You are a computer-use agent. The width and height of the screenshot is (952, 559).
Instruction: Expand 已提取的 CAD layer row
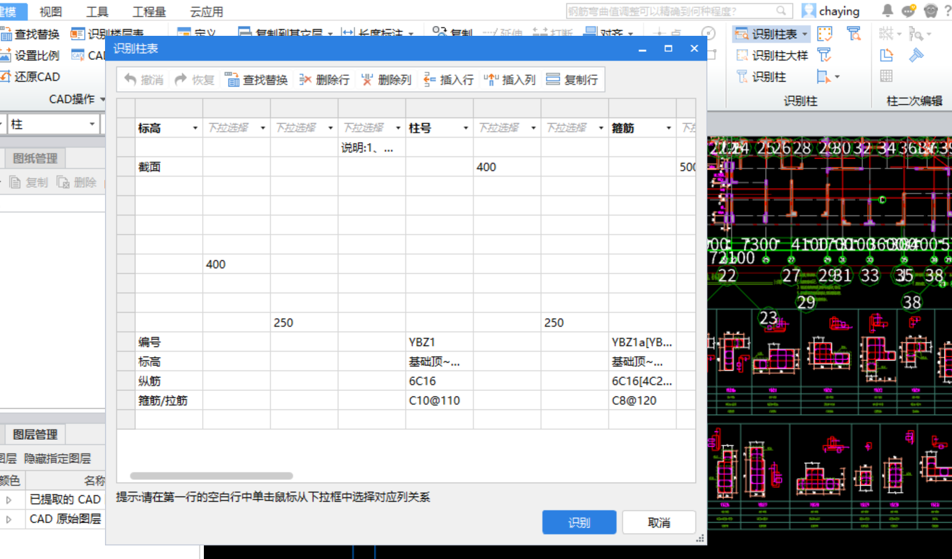click(9, 500)
